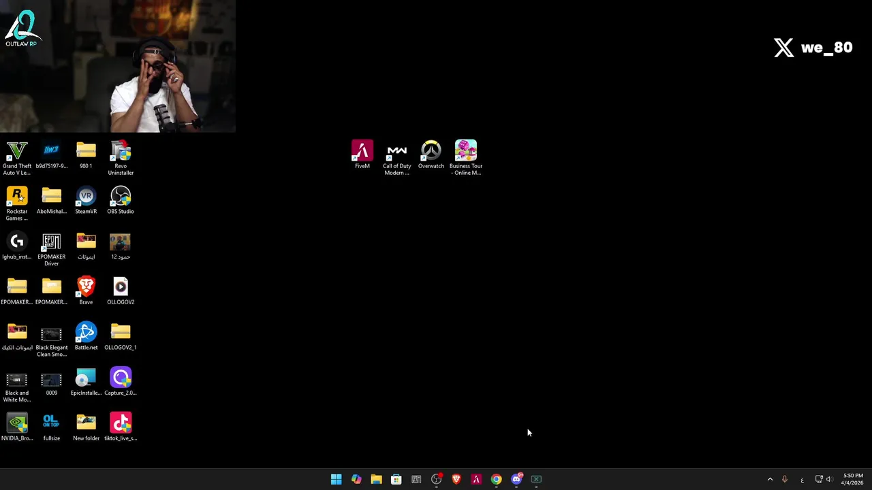Select the NVIDIA_Bro... desktop icon
This screenshot has height=490, width=872.
pyautogui.click(x=17, y=427)
